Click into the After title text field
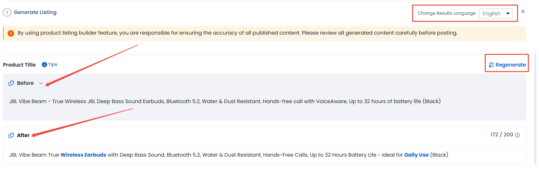 pyautogui.click(x=264, y=155)
